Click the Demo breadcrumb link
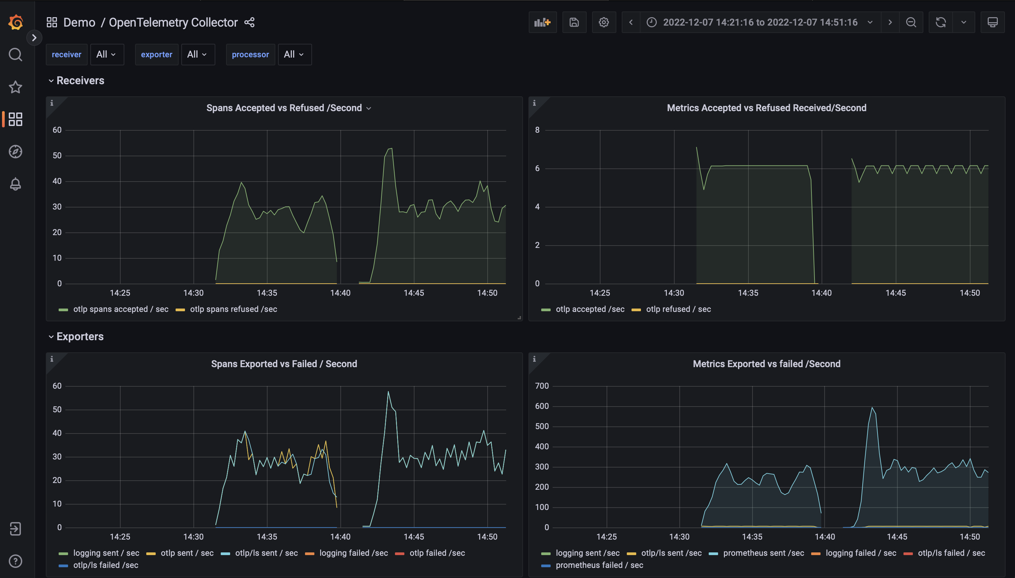This screenshot has width=1015, height=578. tap(79, 22)
